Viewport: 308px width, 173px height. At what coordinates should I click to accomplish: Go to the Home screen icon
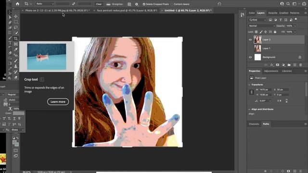click(x=17, y=4)
